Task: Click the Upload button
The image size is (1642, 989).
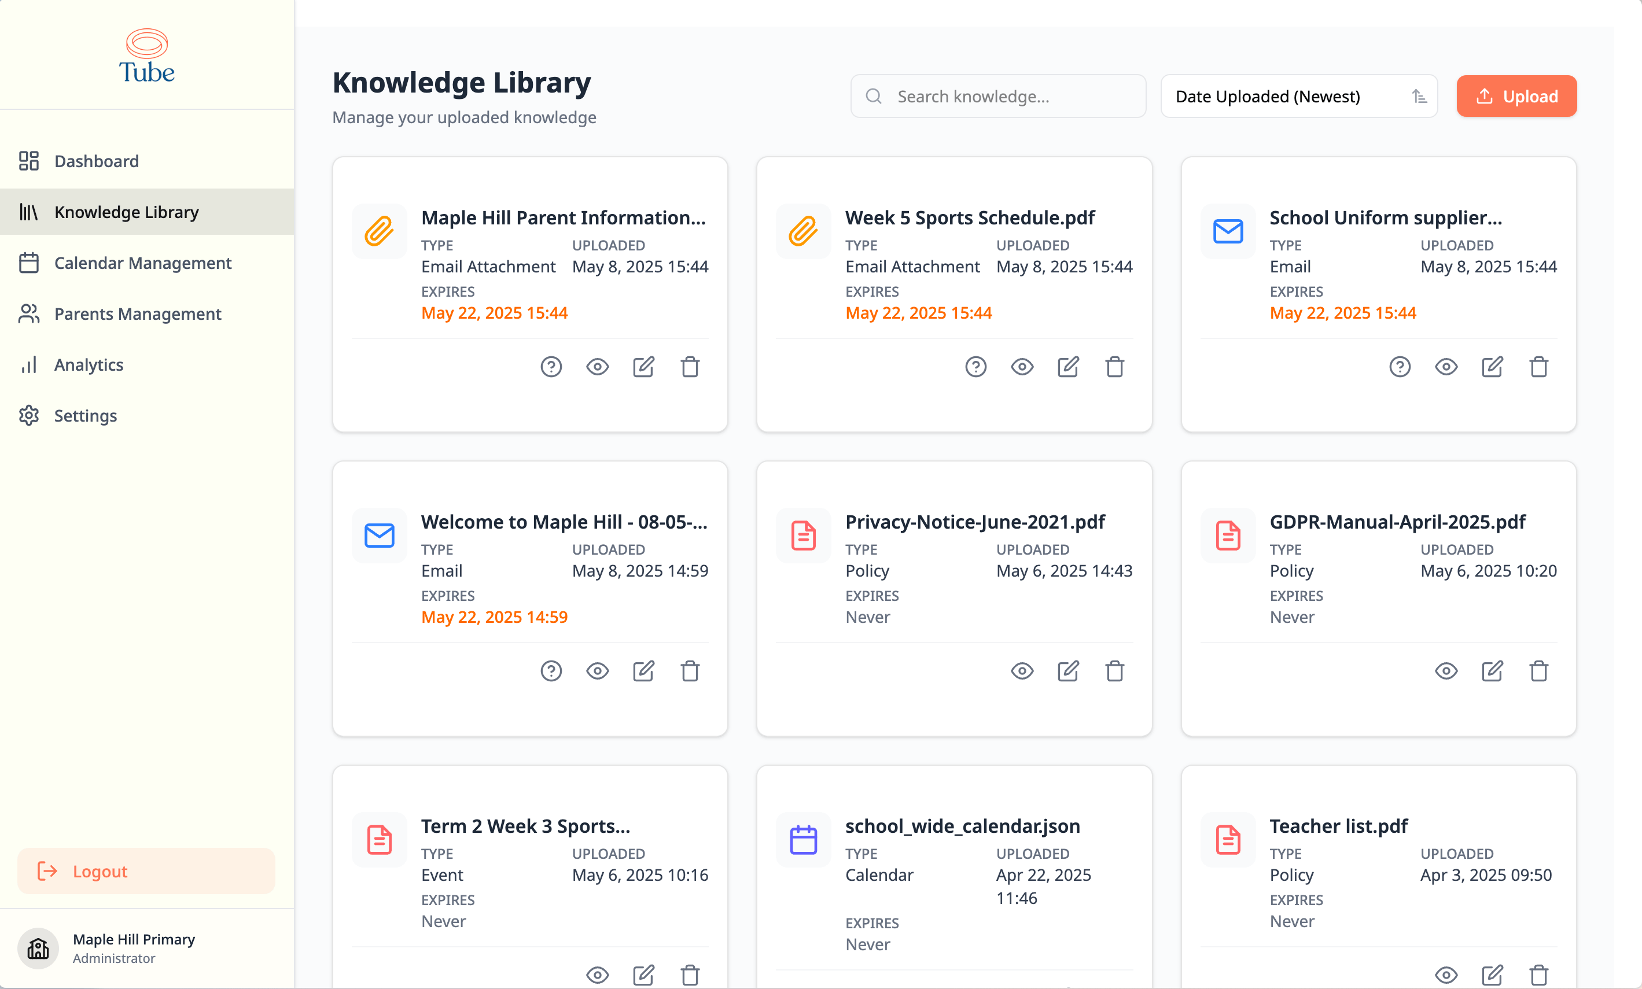Action: (1516, 96)
